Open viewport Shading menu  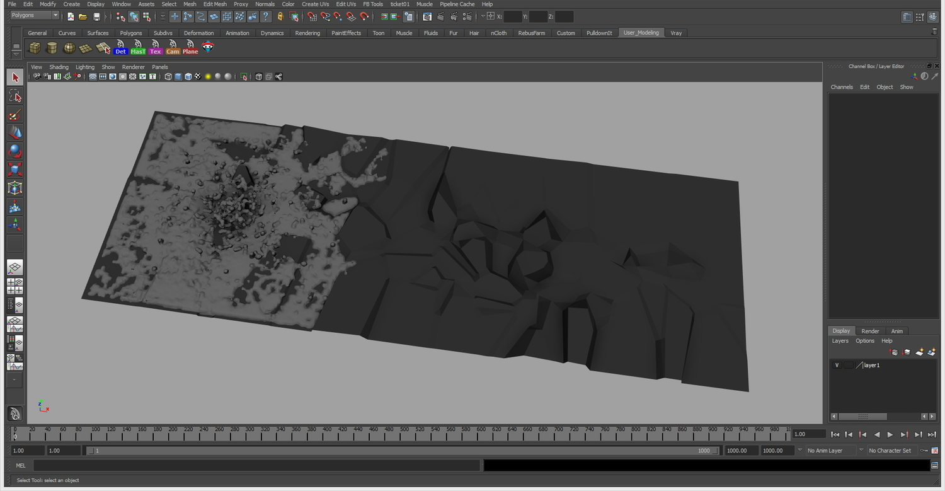[59, 67]
